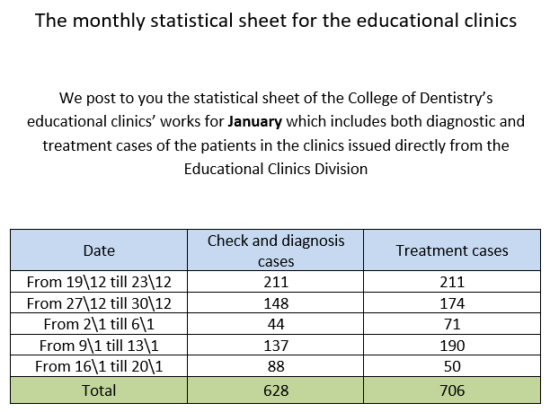
Task: Click the From 27\12 till 30\12 date cell
Action: [x=99, y=303]
